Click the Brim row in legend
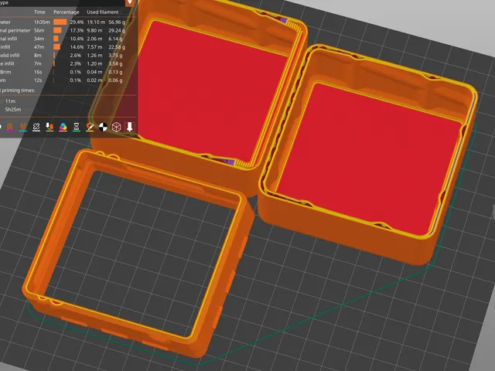495x371 pixels. click(x=63, y=72)
